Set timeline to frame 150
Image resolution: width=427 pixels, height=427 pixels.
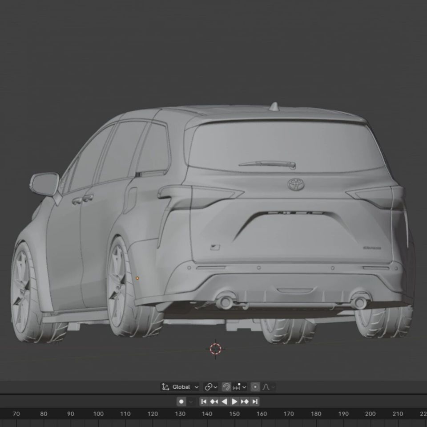pos(234,414)
